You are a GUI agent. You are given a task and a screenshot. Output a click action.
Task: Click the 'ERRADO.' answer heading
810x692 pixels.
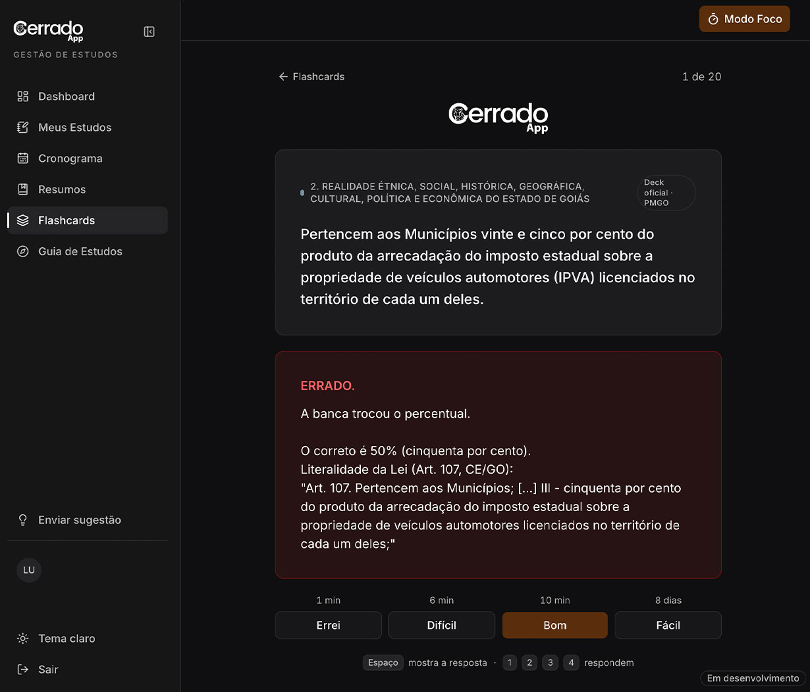tap(327, 386)
